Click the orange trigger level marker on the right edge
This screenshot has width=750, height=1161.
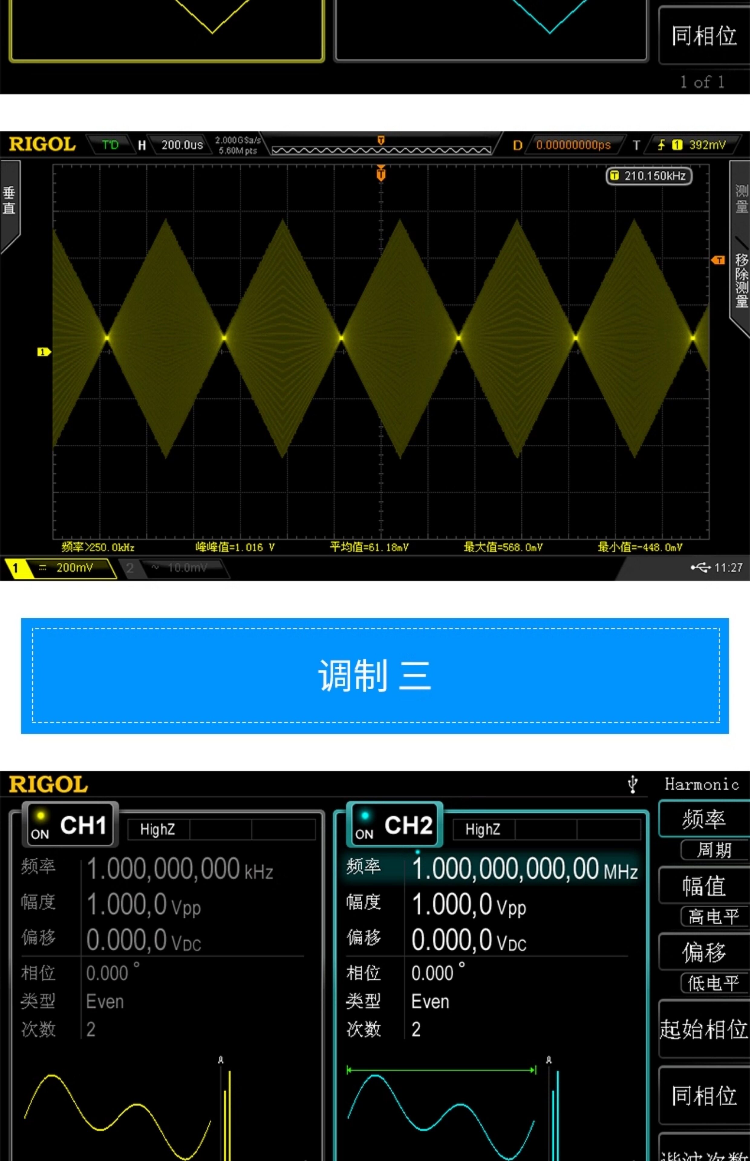click(718, 260)
